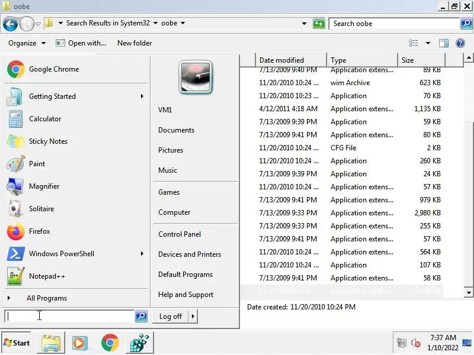Open Windows PowerShell entry
474x355 pixels.
(76, 254)
